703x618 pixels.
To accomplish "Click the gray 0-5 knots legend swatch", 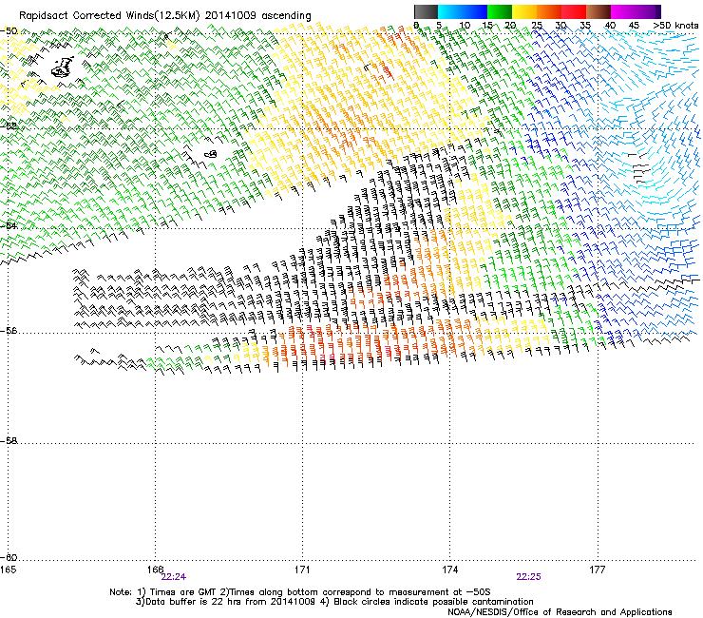I will click(x=426, y=11).
